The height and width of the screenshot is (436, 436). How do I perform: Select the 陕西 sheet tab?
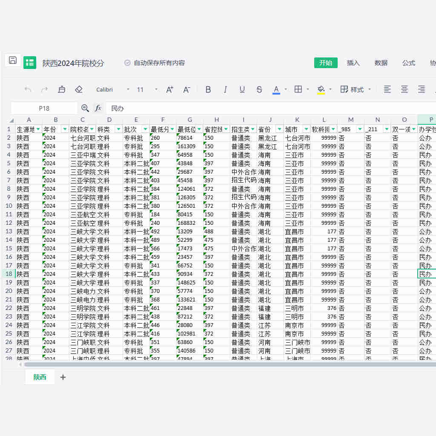(40, 377)
